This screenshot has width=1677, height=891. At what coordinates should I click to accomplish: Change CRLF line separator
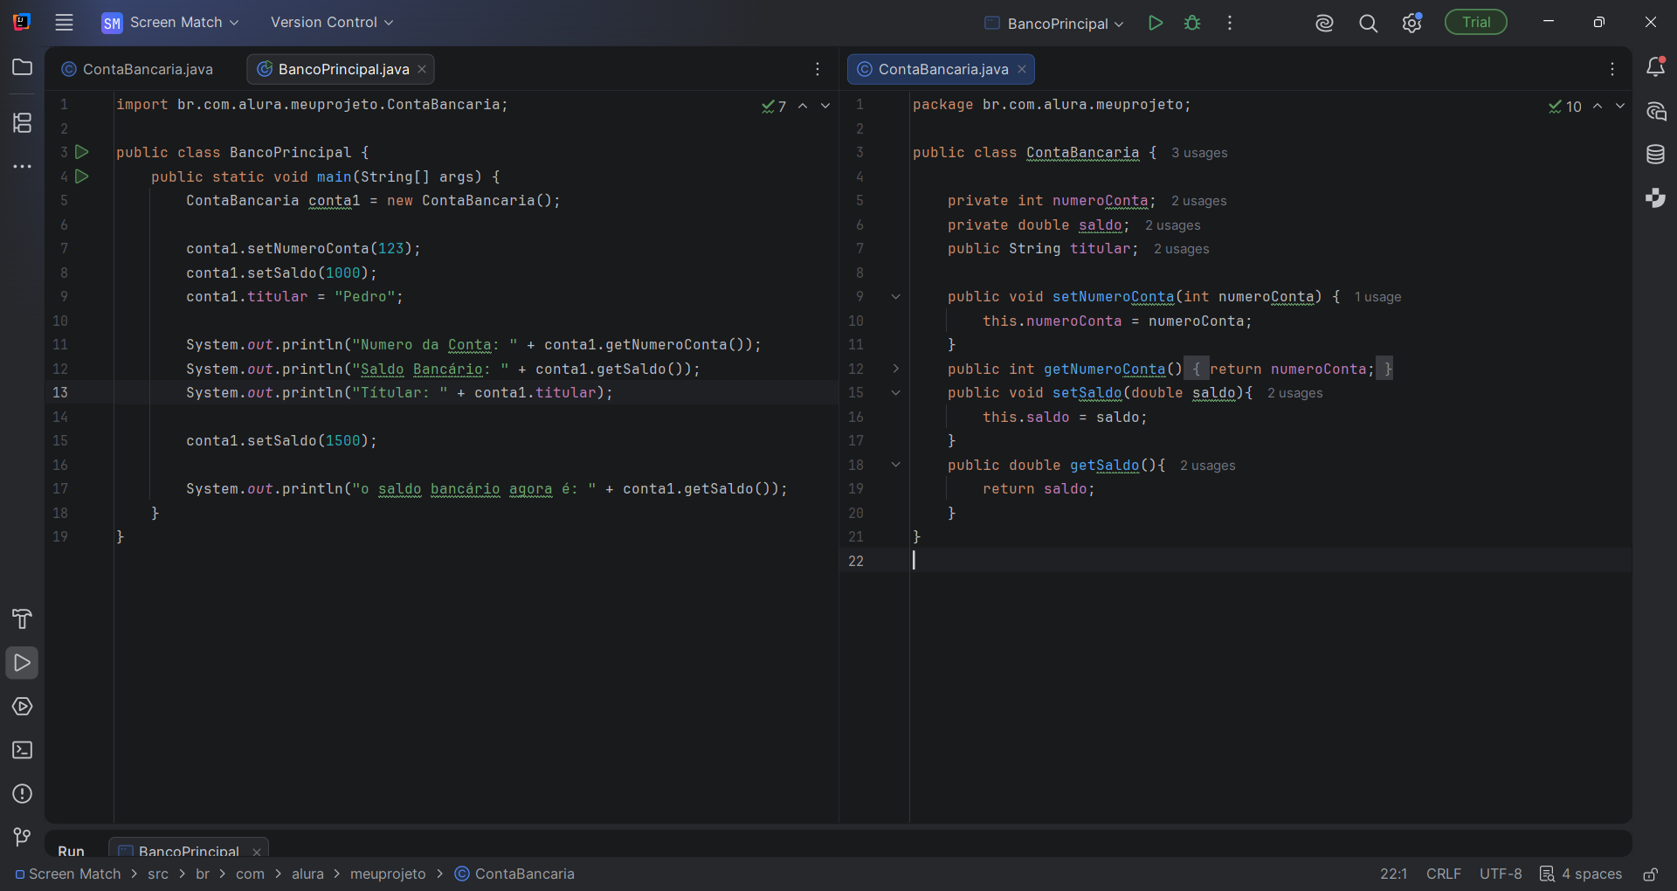(1443, 874)
